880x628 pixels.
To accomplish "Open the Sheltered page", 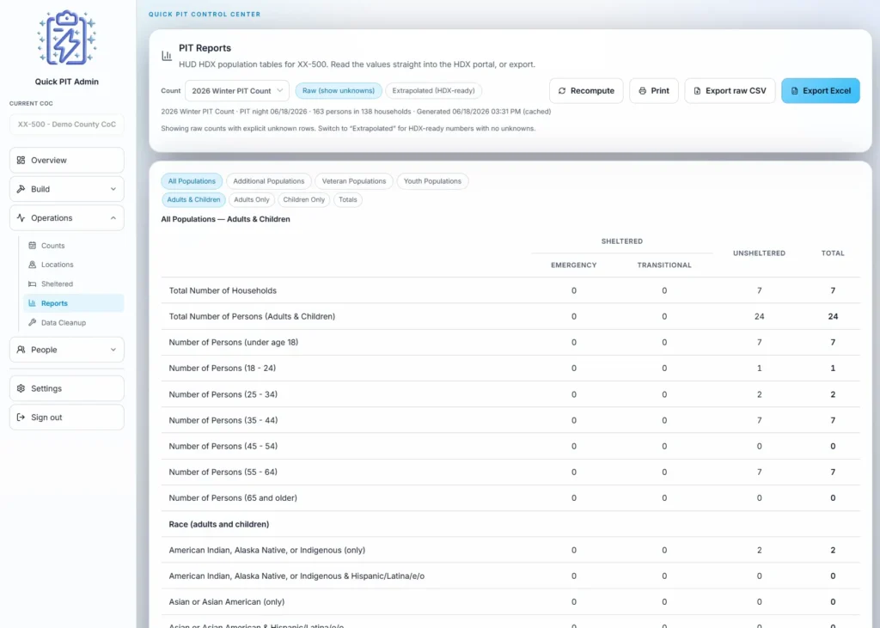I will pyautogui.click(x=74, y=284).
